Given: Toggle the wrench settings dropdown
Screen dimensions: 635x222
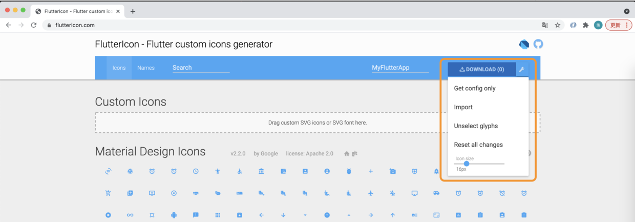Looking at the screenshot, I should (522, 69).
